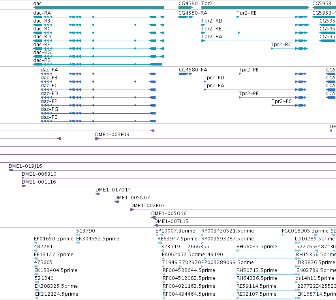Screen dimensions: 336x300
Task: Click the dac-PD protein label
Action: click(49, 94)
